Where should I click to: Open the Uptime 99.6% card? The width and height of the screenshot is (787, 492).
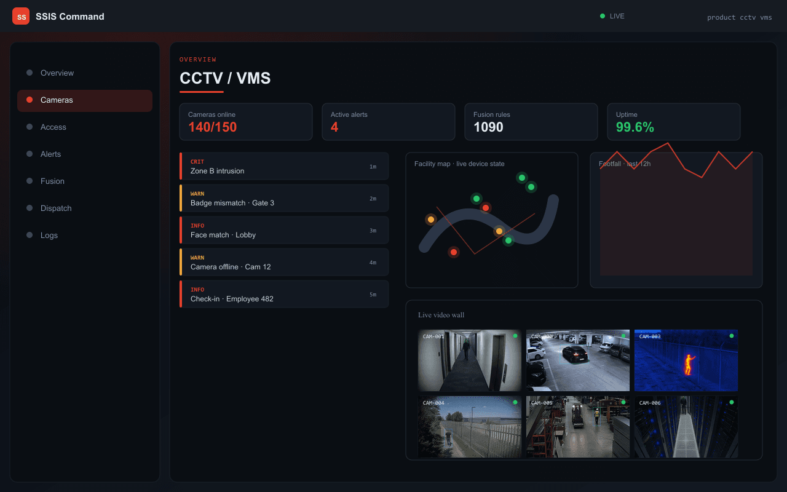[674, 122]
